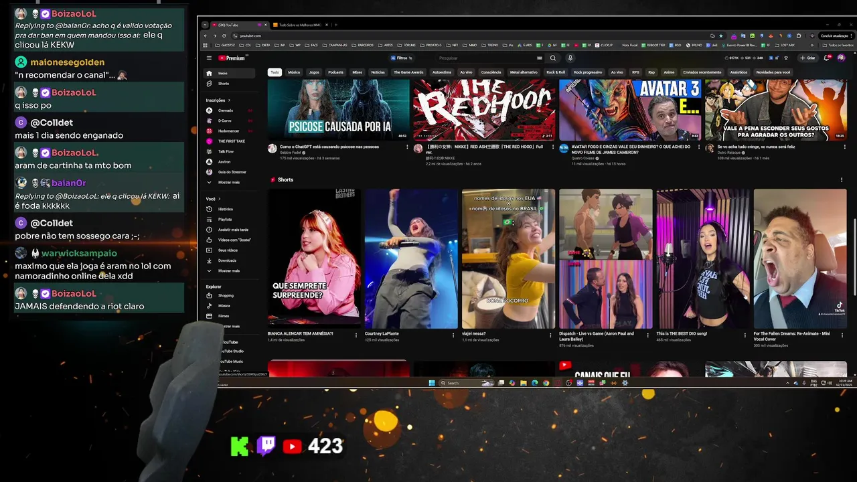Open the BIANCA ALENCAR TEM AMNÉSIA short
The image size is (857, 482).
(x=314, y=258)
